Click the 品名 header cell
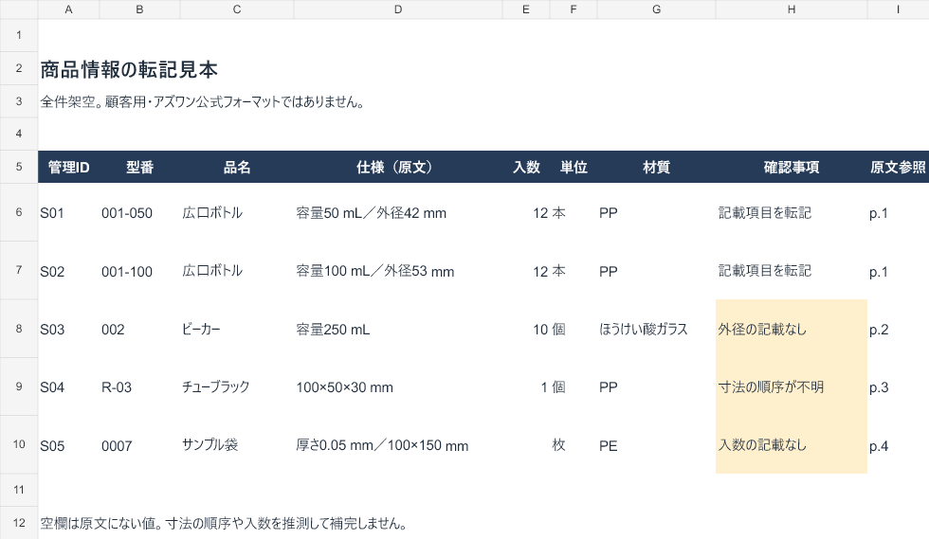929x539 pixels. point(237,167)
